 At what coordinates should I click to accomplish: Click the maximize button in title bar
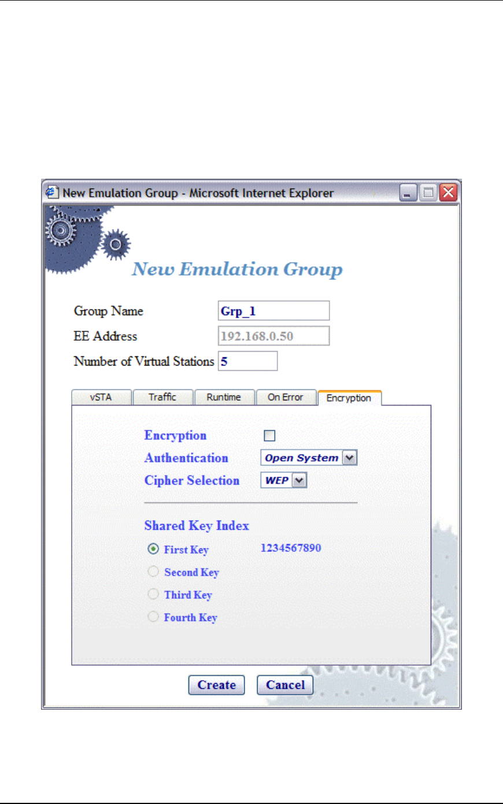(428, 193)
